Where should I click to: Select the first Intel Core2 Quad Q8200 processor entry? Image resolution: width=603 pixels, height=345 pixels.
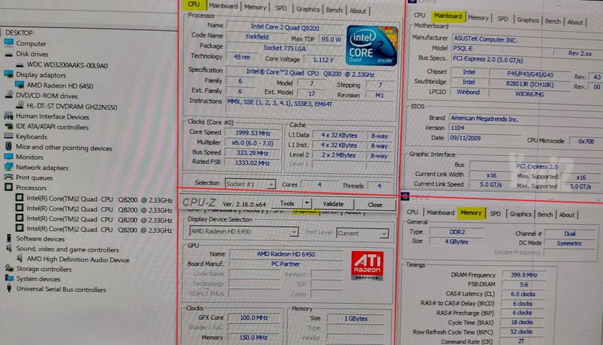[x=99, y=200]
